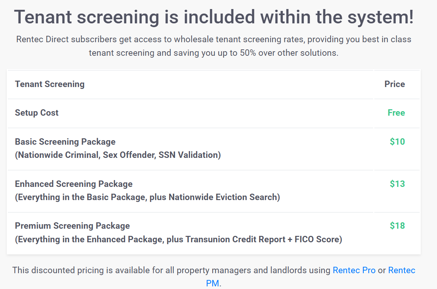Select the 'Premium Screening Package' title
Viewport: 437px width, 289px height.
(72, 226)
